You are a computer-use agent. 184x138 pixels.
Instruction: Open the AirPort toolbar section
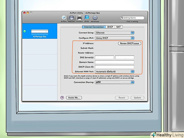(64, 19)
